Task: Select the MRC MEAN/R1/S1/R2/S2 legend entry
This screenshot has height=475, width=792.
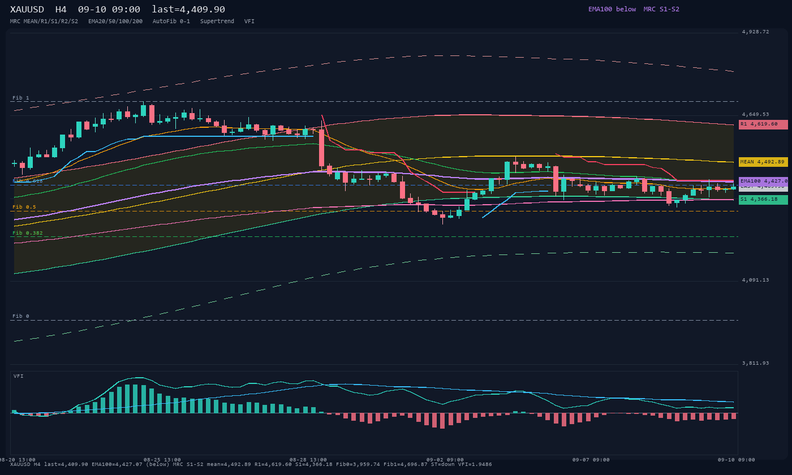Action: tap(44, 21)
